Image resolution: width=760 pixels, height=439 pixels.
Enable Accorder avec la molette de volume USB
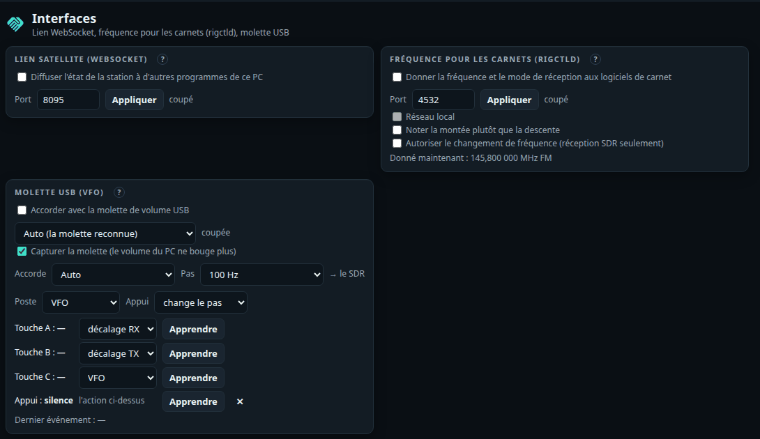(22, 210)
